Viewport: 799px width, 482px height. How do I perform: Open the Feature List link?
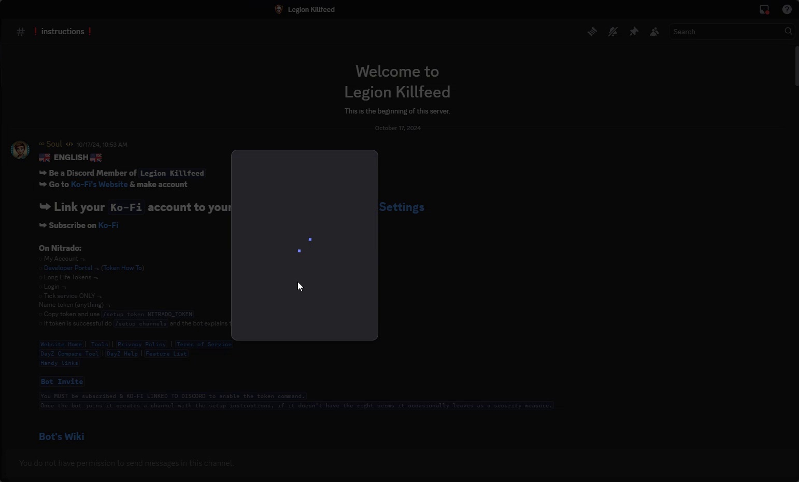pos(166,354)
